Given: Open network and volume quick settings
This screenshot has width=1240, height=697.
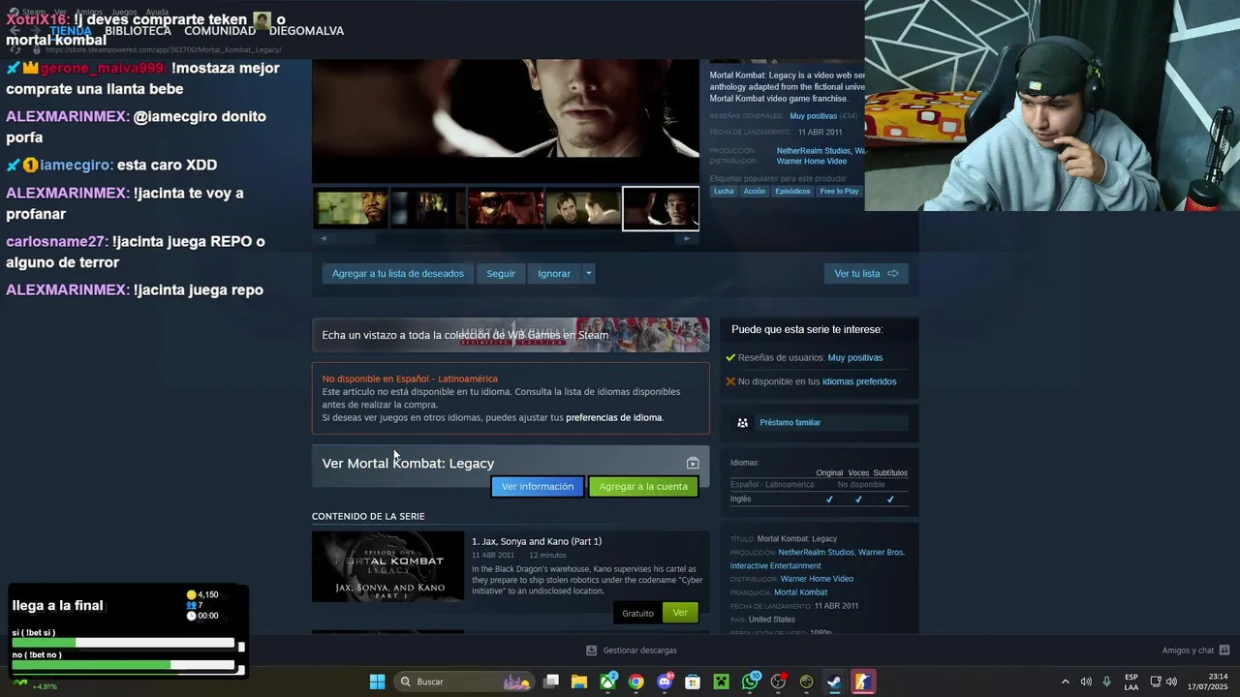Looking at the screenshot, I should (1163, 682).
